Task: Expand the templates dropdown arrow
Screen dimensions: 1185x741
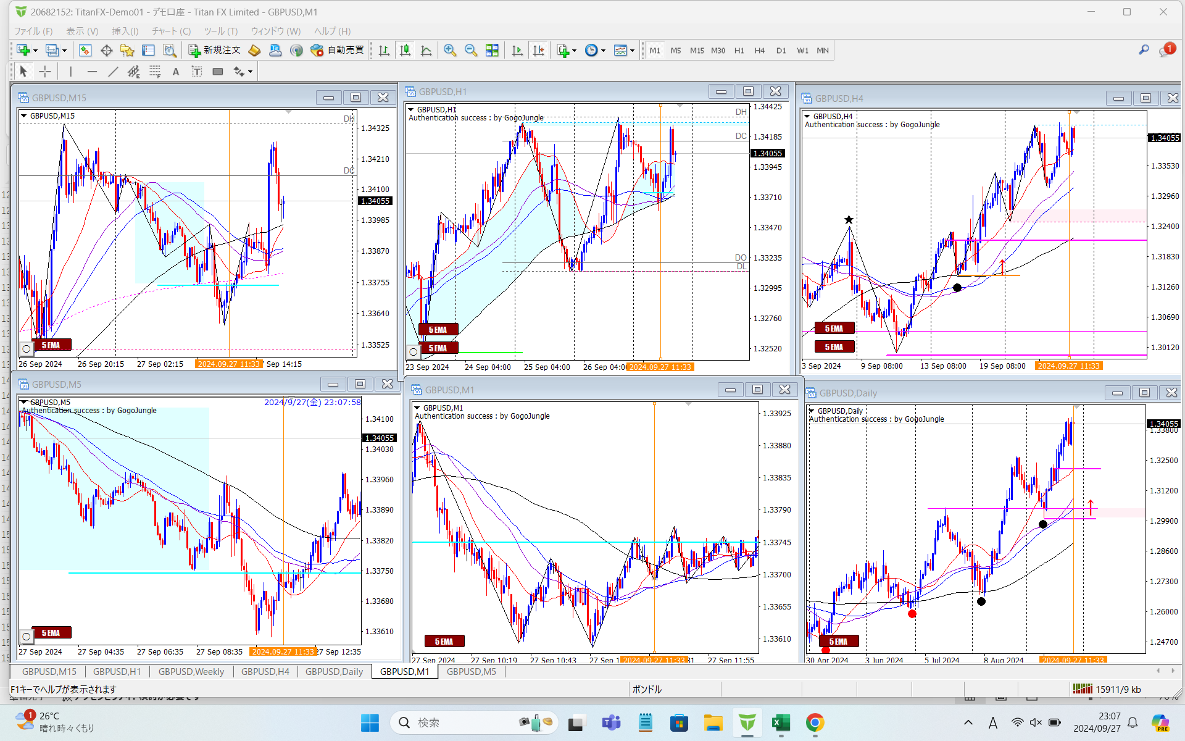Action: coord(632,51)
